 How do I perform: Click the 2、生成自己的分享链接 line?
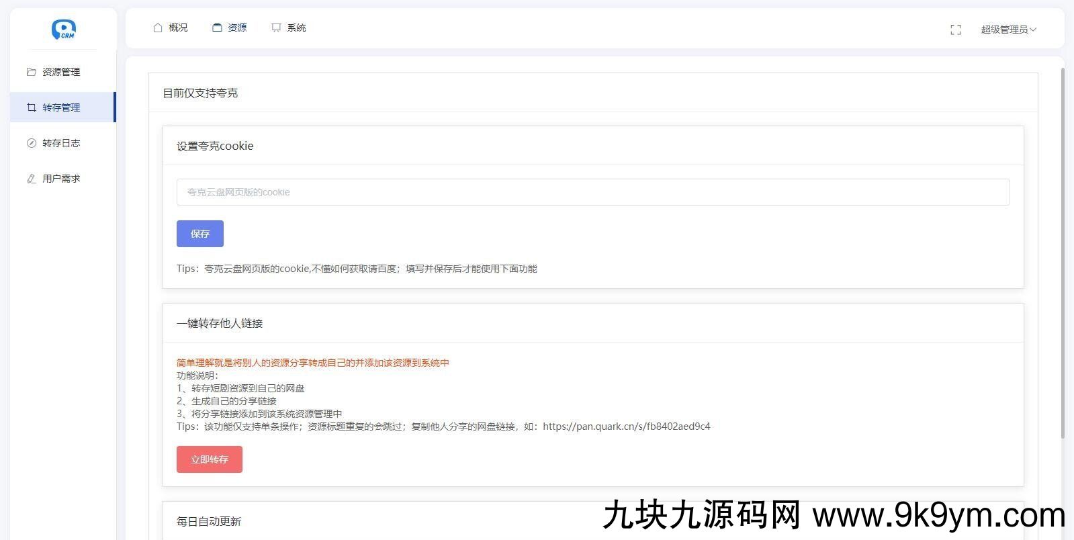[226, 401]
